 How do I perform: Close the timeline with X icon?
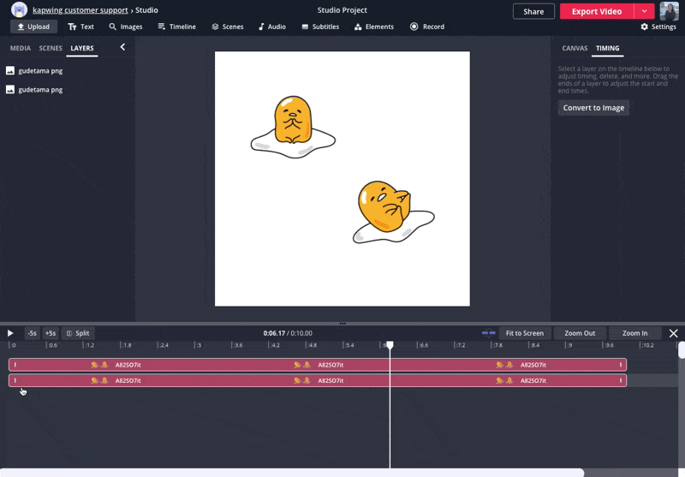(x=673, y=333)
